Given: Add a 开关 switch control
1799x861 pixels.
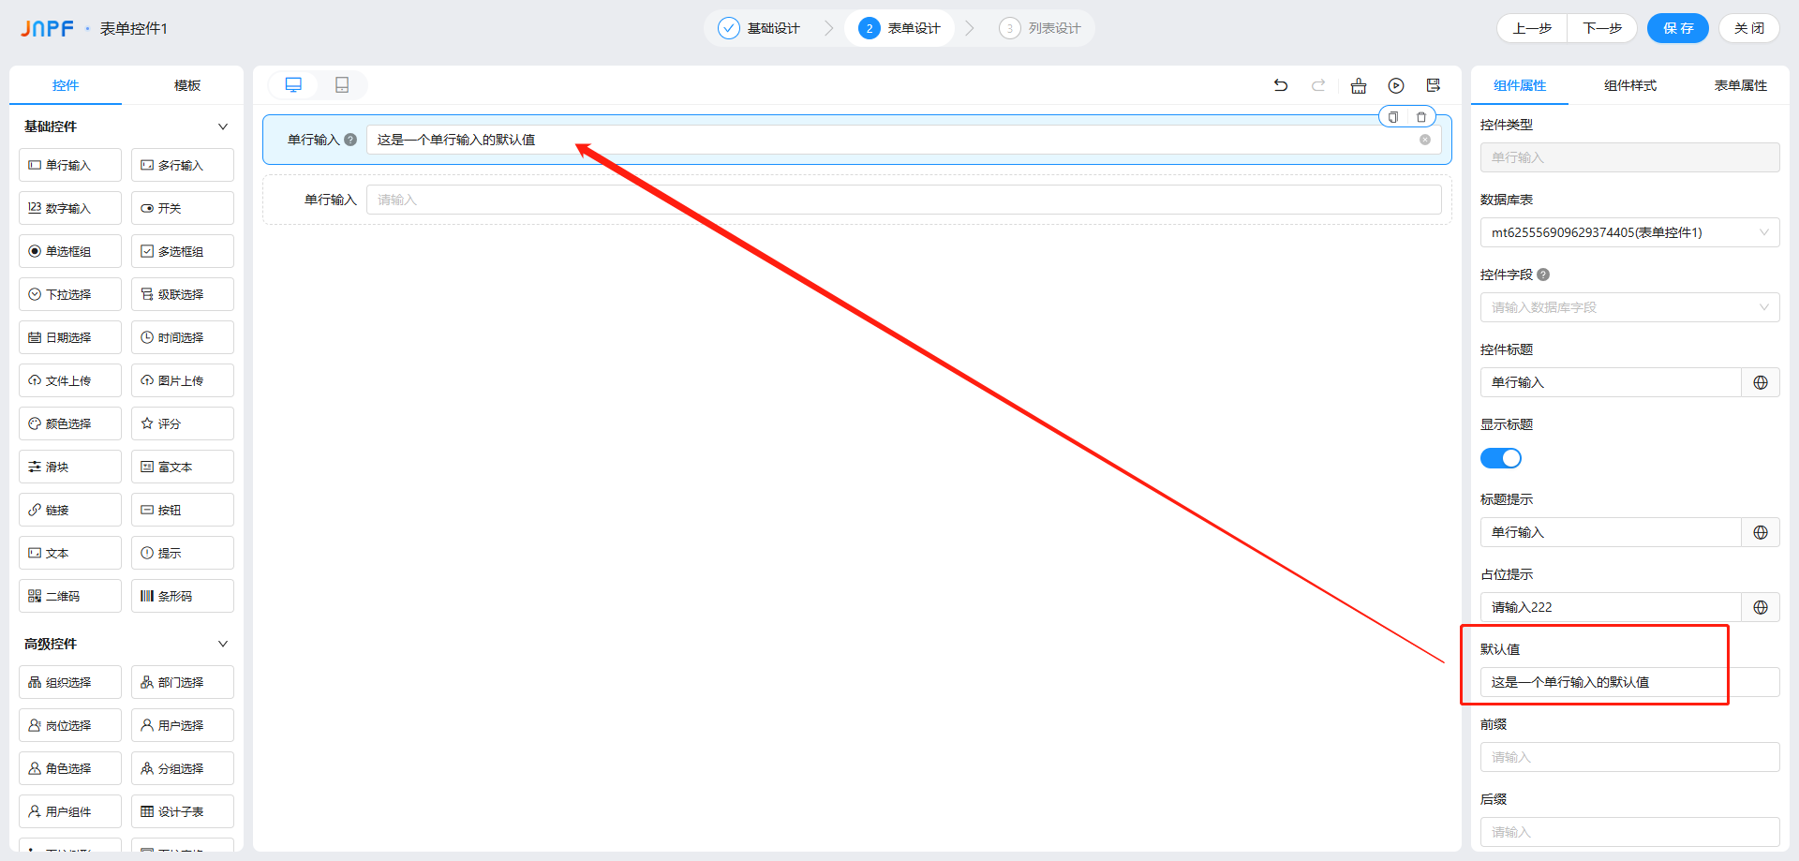Looking at the screenshot, I should 183,208.
